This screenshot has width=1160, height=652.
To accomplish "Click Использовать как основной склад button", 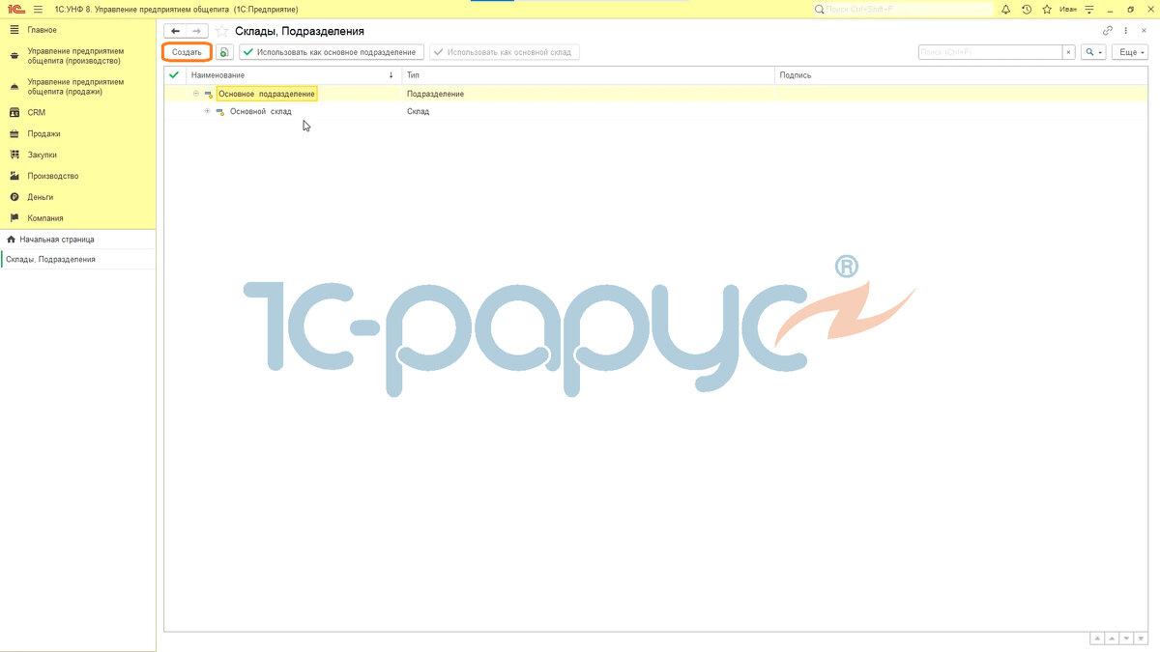I will (x=505, y=52).
